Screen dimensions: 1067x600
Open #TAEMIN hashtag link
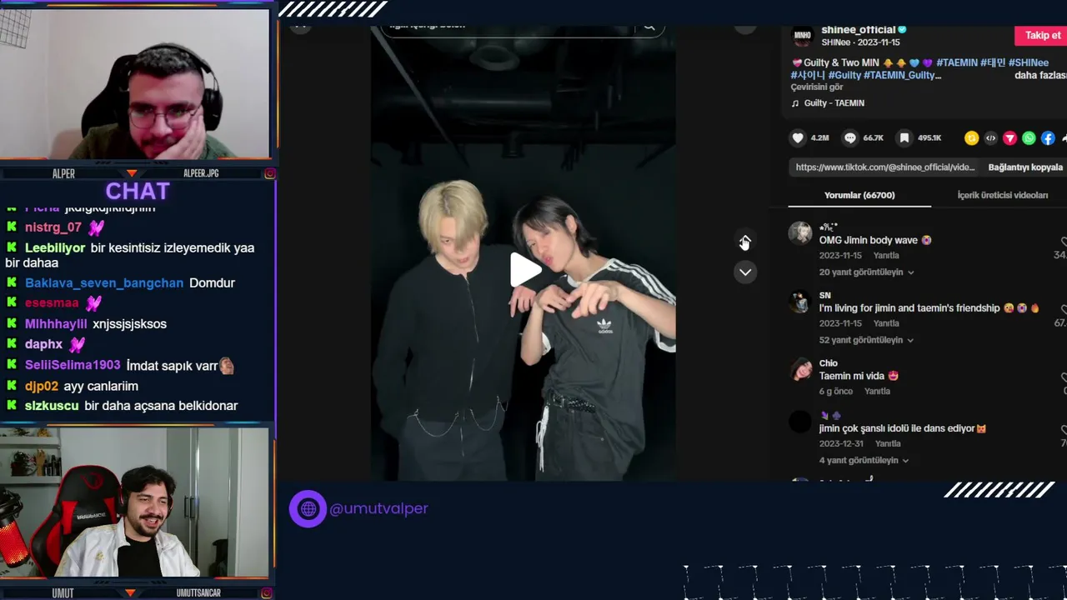click(x=956, y=62)
